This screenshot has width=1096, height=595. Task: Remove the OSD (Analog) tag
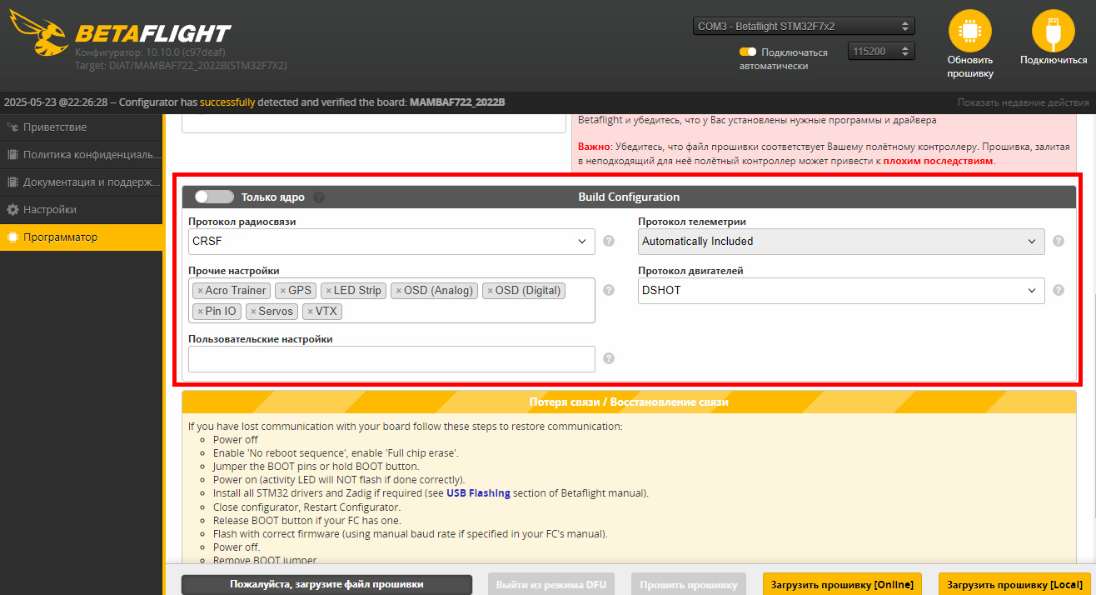pyautogui.click(x=398, y=291)
